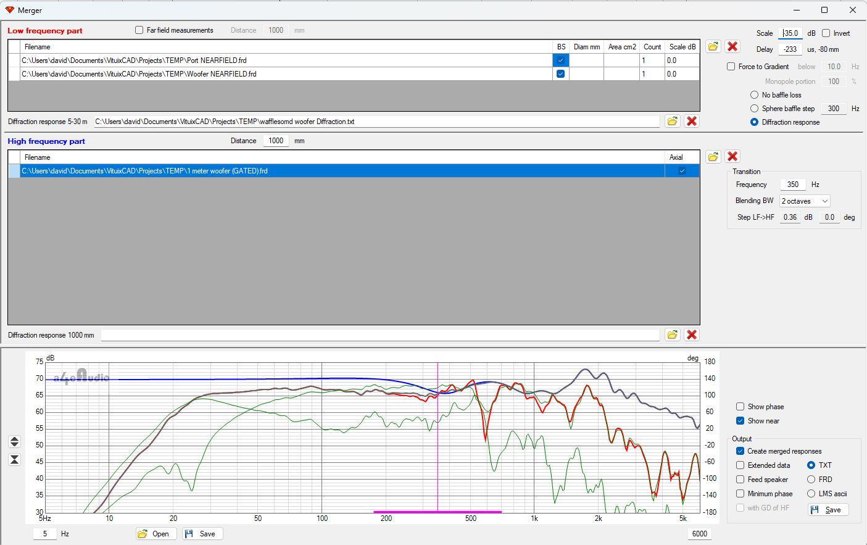Click the Diam mm column header

pyautogui.click(x=586, y=47)
